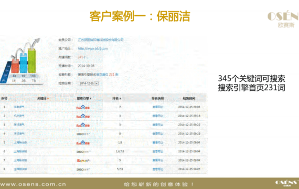Click the 检测时间 column header
Viewport: 299px width, 189px height.
click(x=189, y=98)
